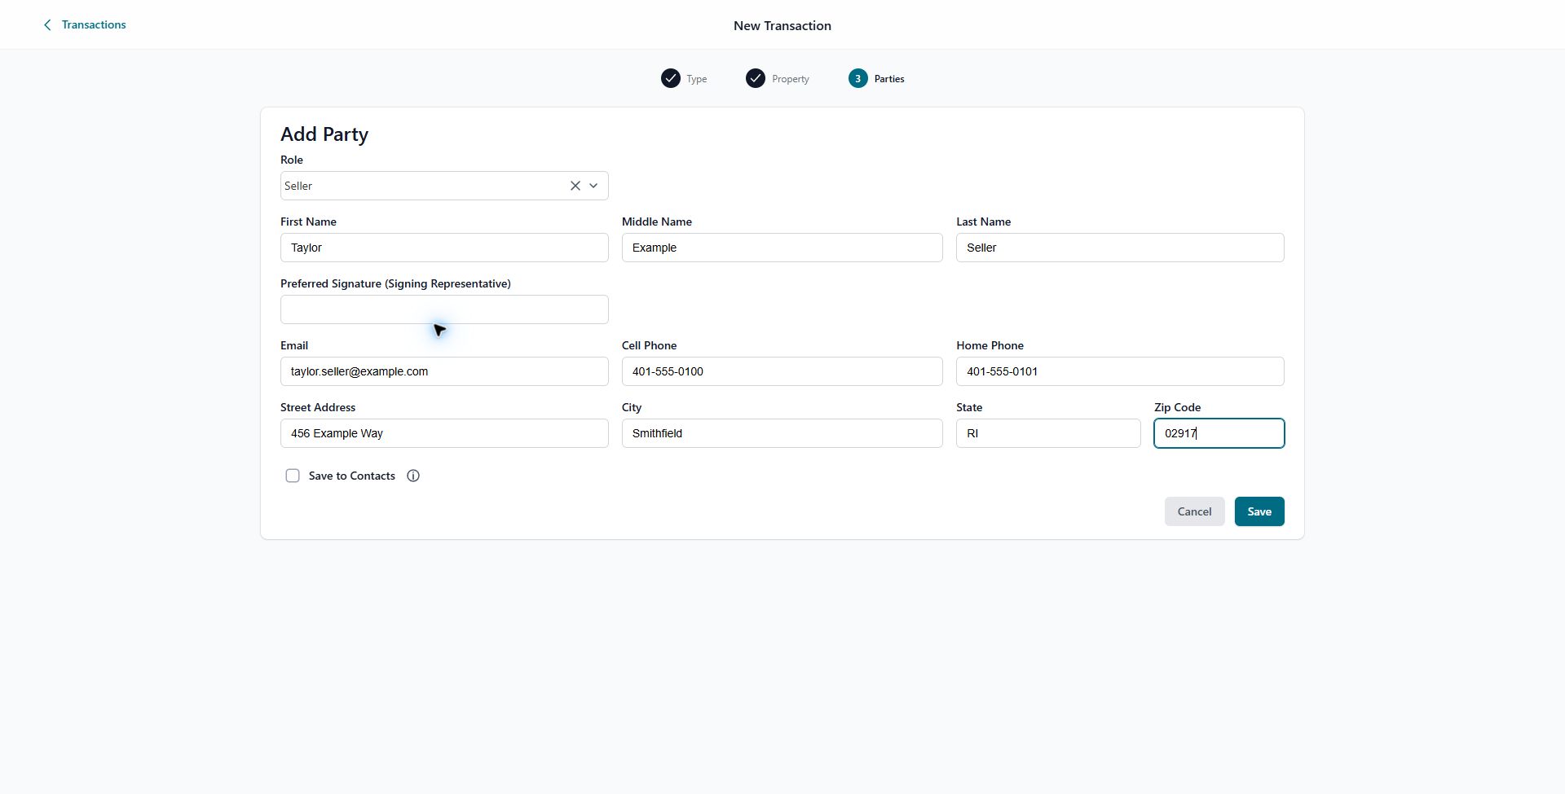Click the New Transaction page title
The image size is (1565, 794).
pyautogui.click(x=782, y=26)
